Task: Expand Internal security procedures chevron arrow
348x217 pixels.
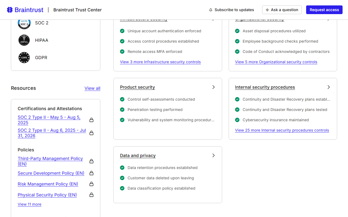Action: click(328, 87)
